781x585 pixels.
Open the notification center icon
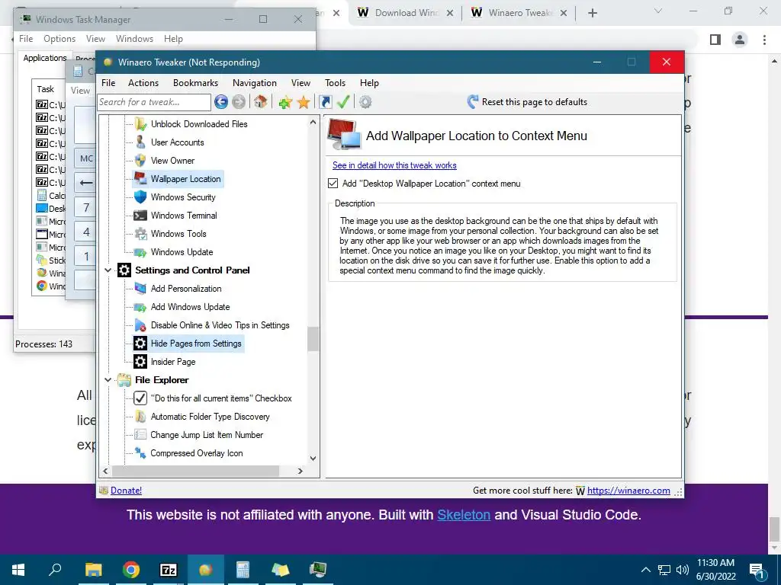pos(757,570)
